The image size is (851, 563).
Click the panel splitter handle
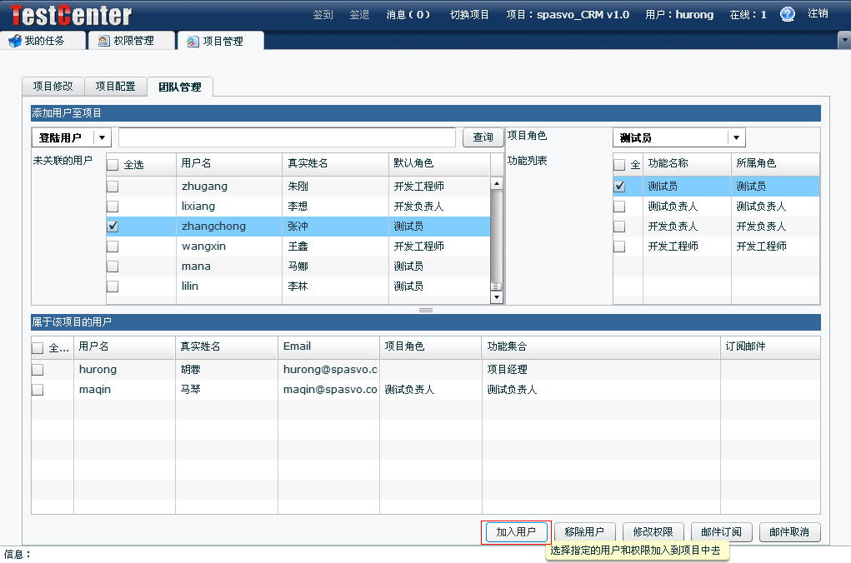(426, 310)
